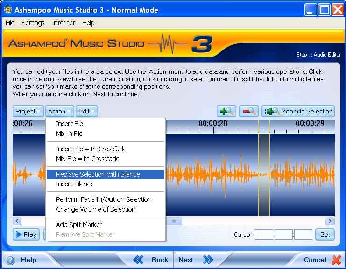Image resolution: width=346 pixels, height=269 pixels.
Task: Open the Project dropdown menu
Action: (x=28, y=111)
